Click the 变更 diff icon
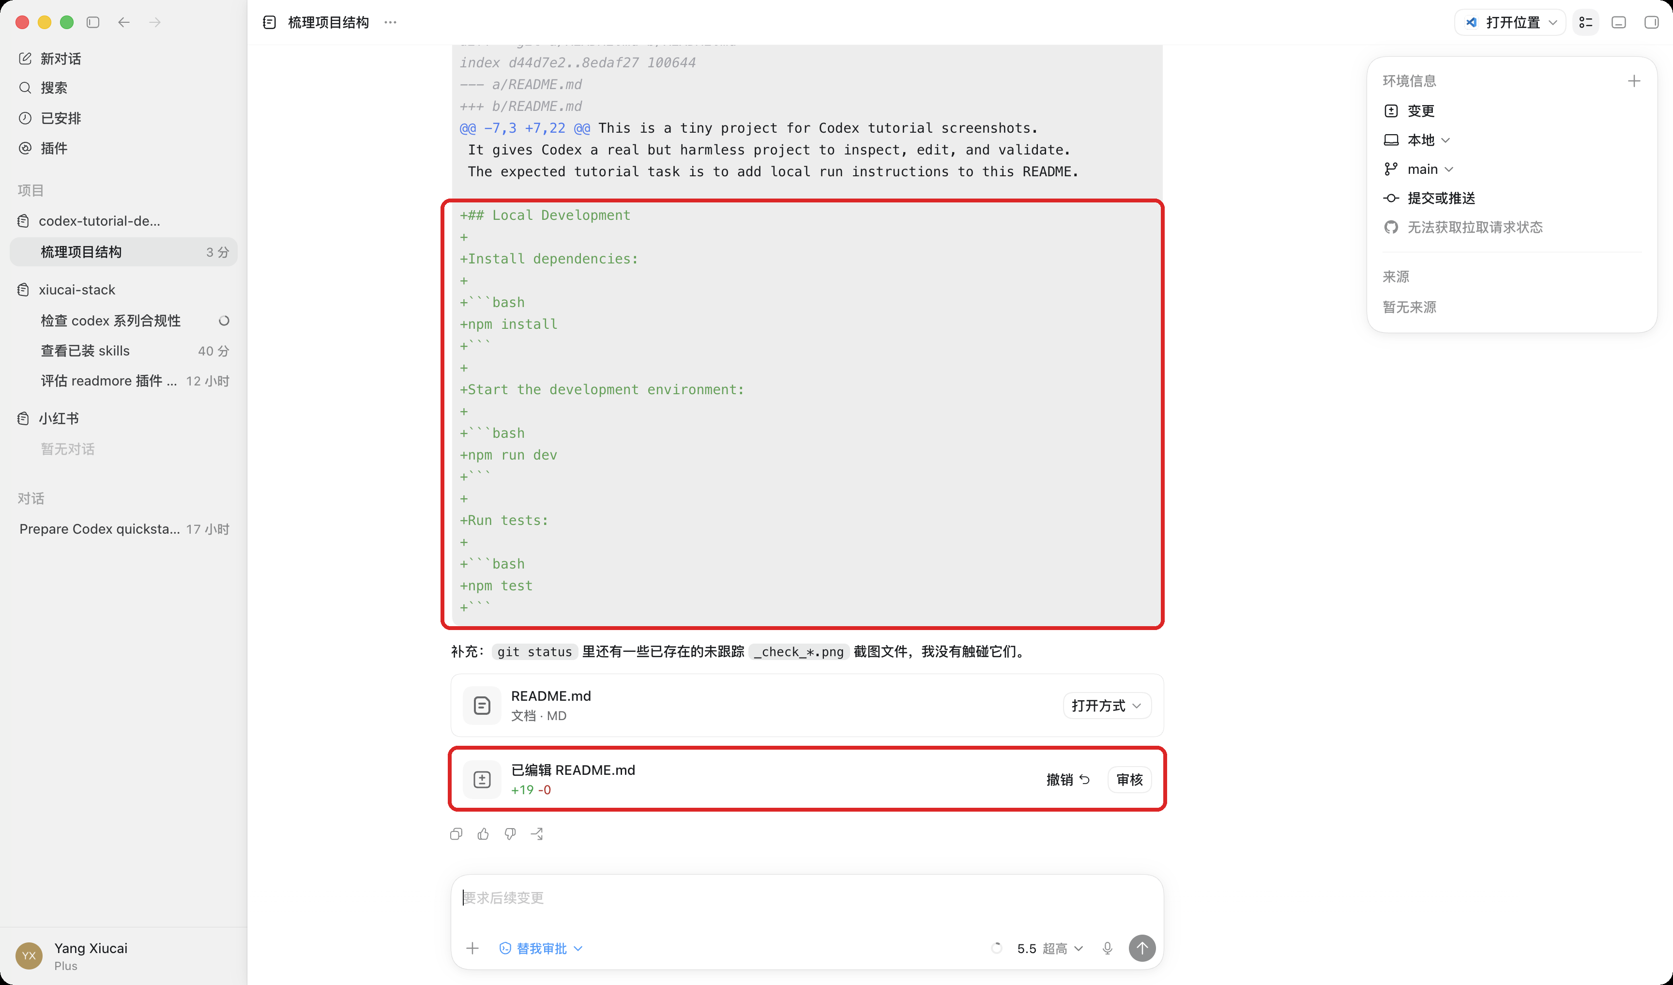 pyautogui.click(x=1391, y=111)
